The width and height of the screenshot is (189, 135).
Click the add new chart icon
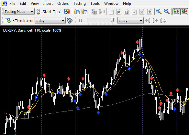8,21
